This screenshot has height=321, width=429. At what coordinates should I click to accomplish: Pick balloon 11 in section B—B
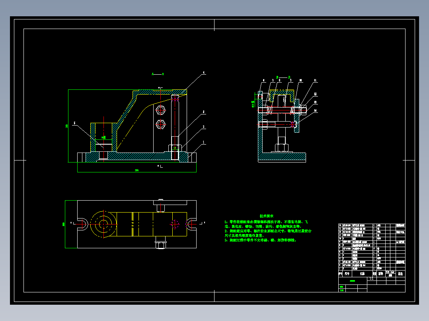coord(315,81)
